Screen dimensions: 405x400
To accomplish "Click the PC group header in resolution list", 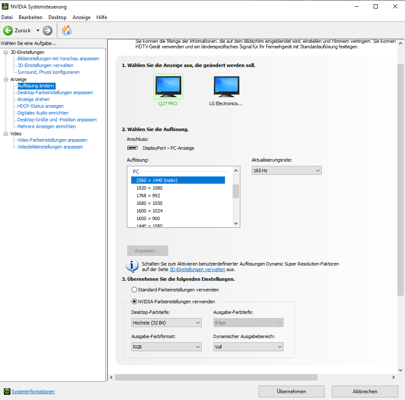I will 136,171.
